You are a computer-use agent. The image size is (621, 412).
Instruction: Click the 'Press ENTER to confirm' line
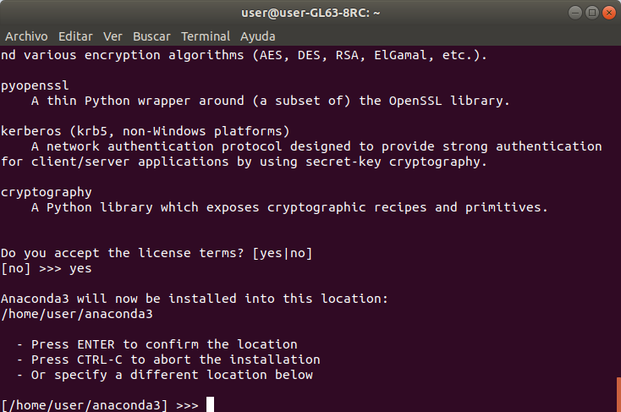(157, 344)
